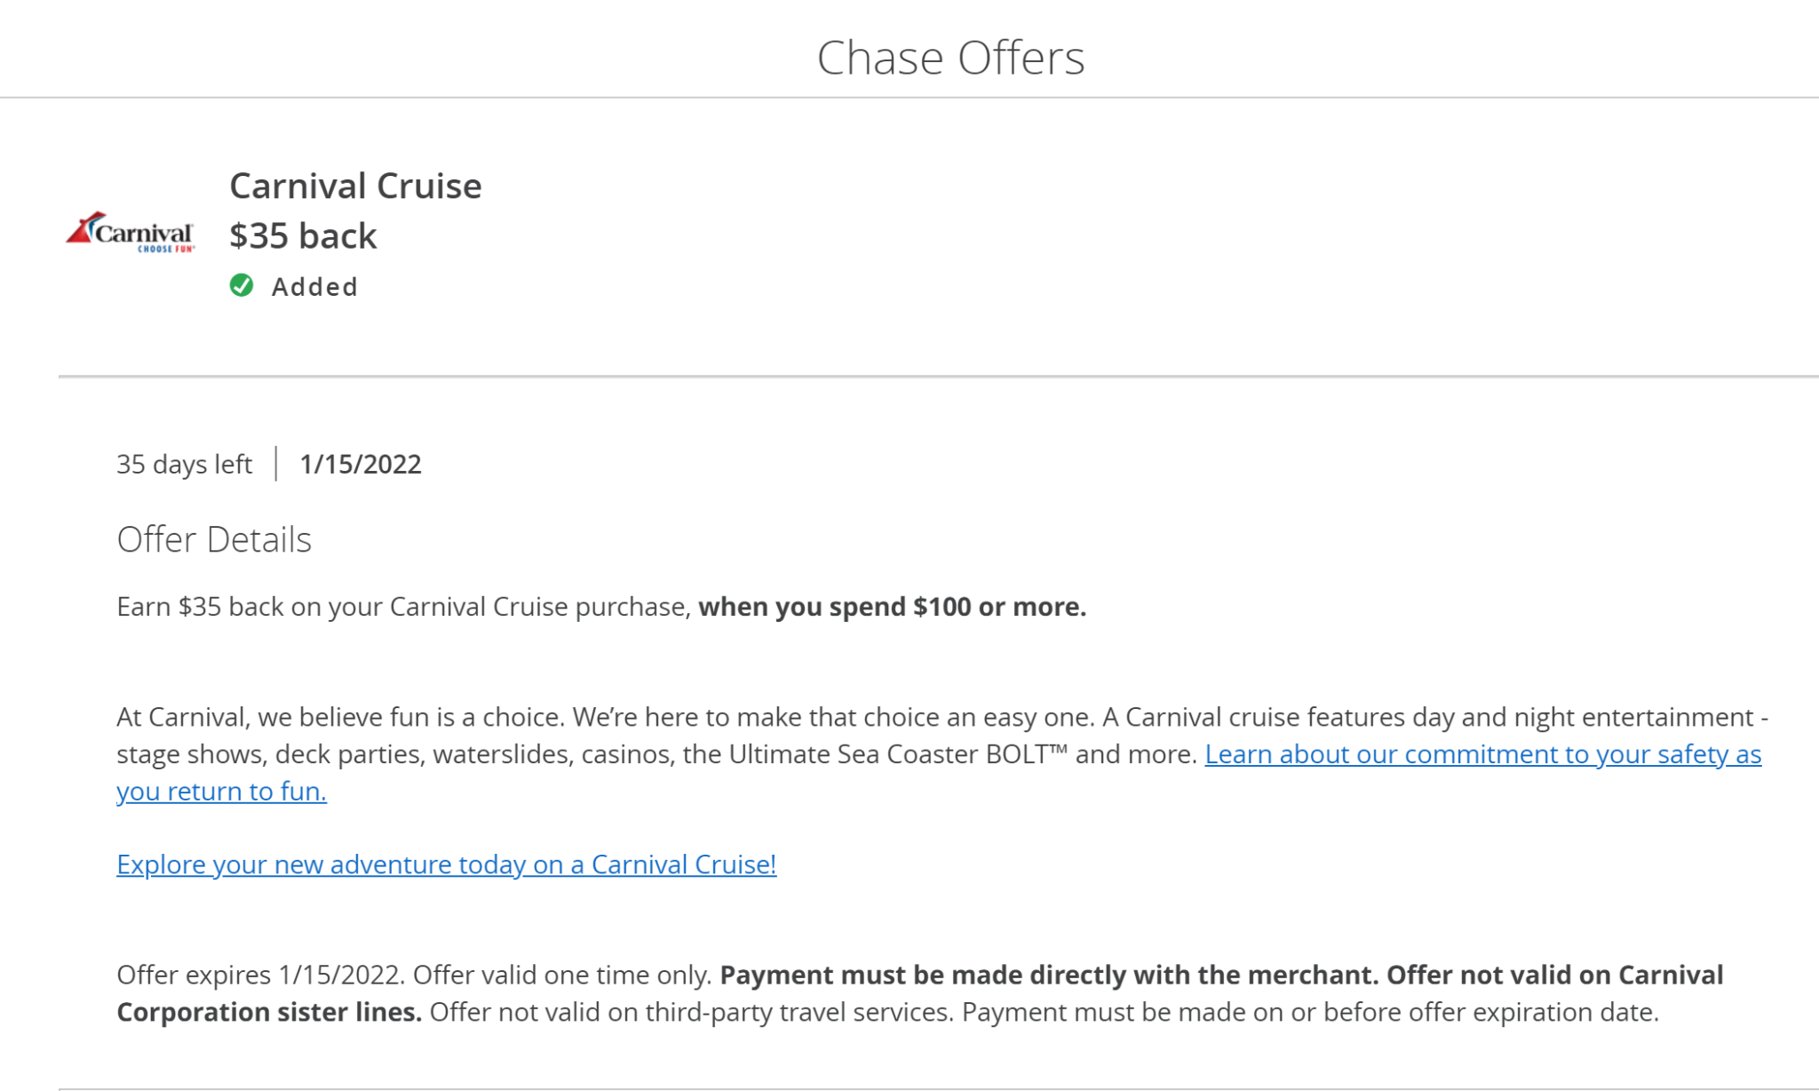The image size is (1819, 1091).
Task: Click the green Added checkmark icon
Action: [x=241, y=286]
